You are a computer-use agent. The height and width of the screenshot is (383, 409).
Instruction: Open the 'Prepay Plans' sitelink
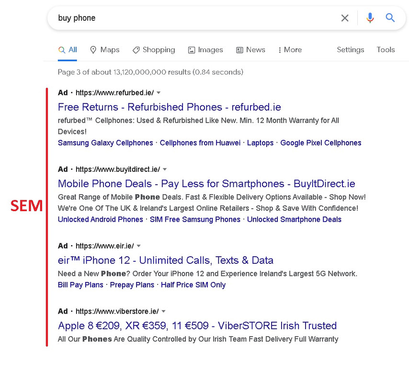[x=132, y=285]
